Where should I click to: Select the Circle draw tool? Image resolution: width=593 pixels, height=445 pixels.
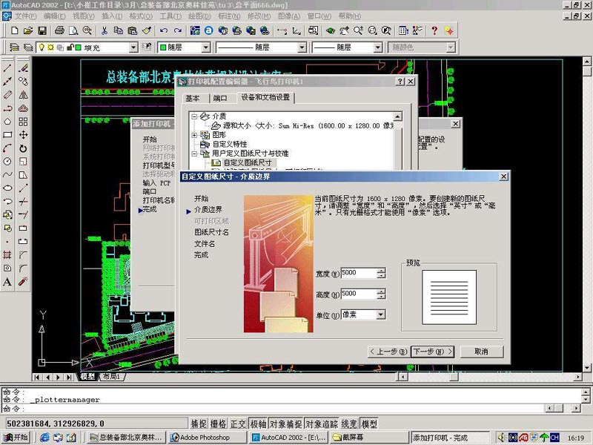pos(7,161)
